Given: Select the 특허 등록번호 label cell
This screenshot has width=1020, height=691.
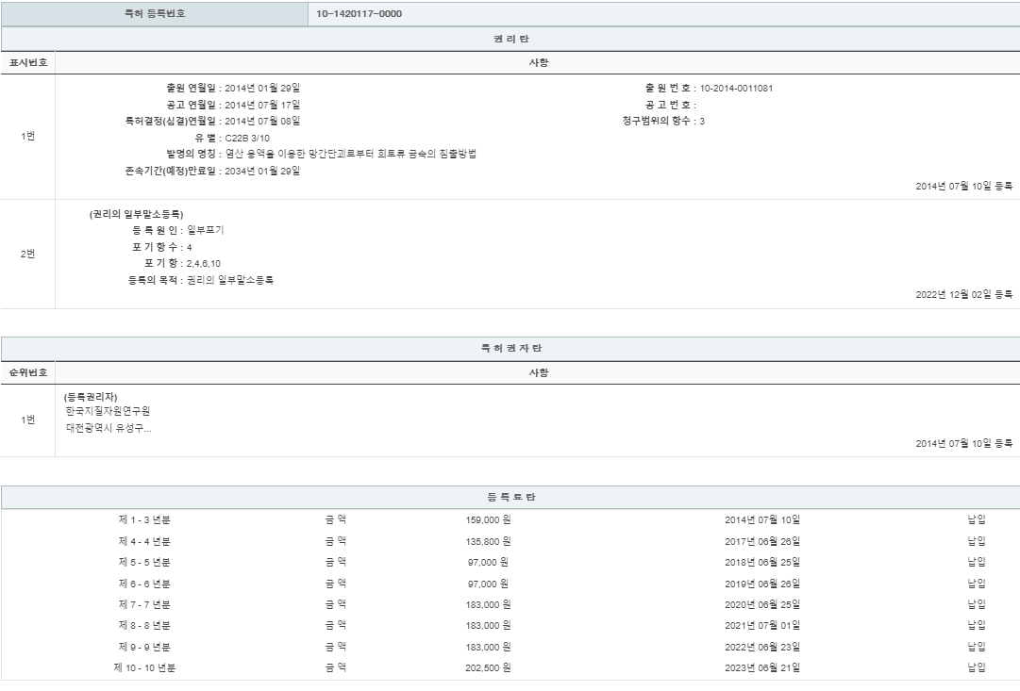Looking at the screenshot, I should pyautogui.click(x=155, y=13).
